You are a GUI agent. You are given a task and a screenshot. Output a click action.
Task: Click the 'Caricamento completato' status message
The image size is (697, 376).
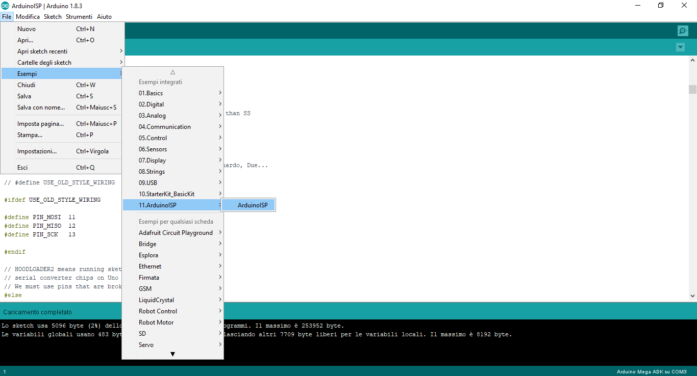38,312
